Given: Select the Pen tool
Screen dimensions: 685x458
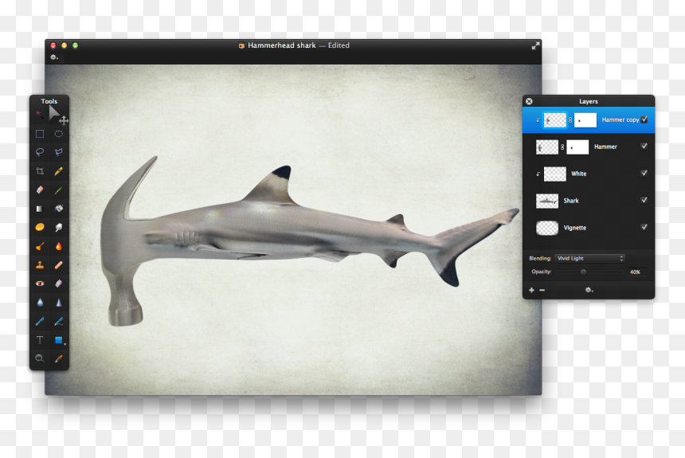Looking at the screenshot, I should [40, 321].
